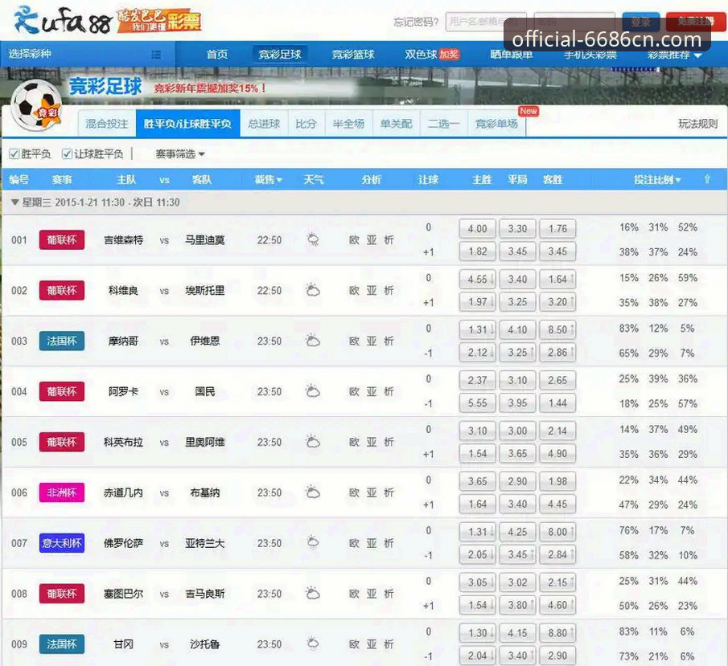Click the weather icon for match 009
Screen dimensions: 728x666
point(314,644)
